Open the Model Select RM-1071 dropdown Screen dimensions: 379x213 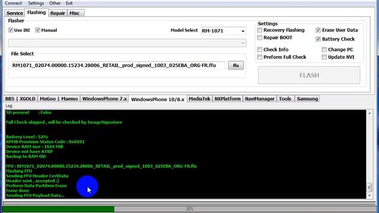pos(223,31)
